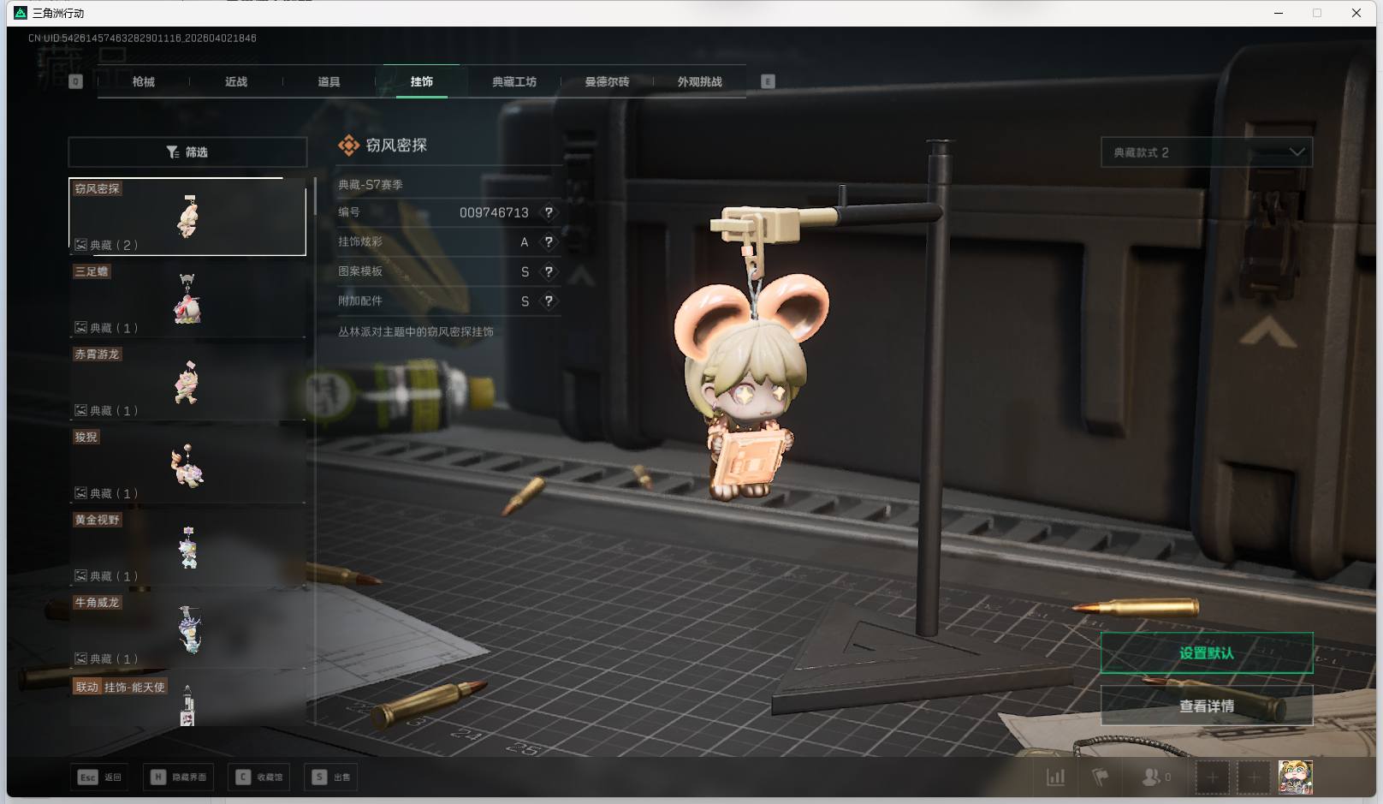The image size is (1383, 804).
Task: Click the 查看详情 button
Action: click(x=1206, y=706)
